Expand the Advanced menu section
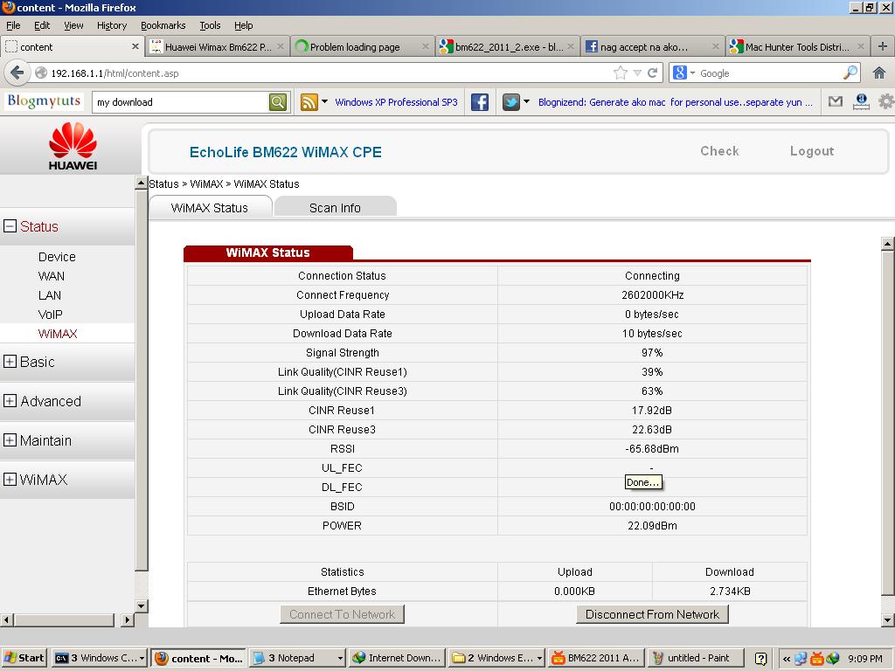This screenshot has height=671, width=895. tap(10, 400)
